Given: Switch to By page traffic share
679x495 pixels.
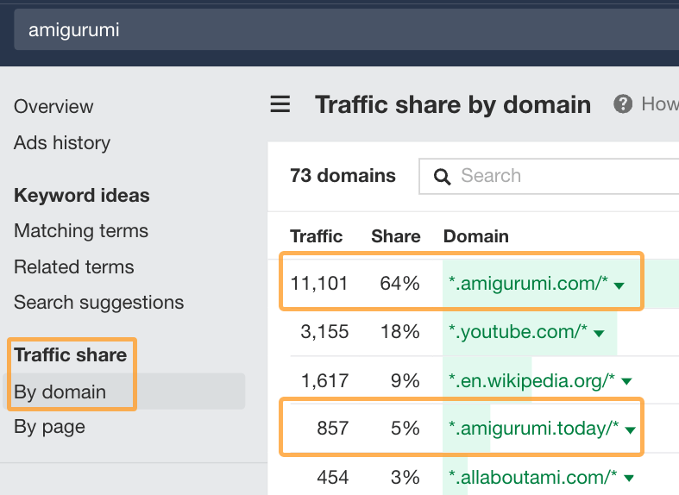Looking at the screenshot, I should [49, 427].
